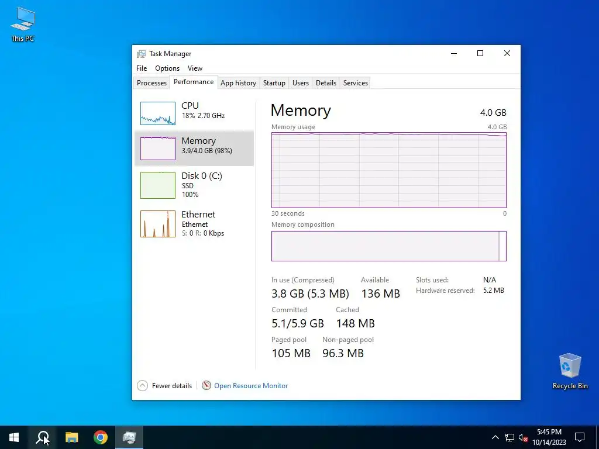Click the Slots used N/A value

click(490, 280)
